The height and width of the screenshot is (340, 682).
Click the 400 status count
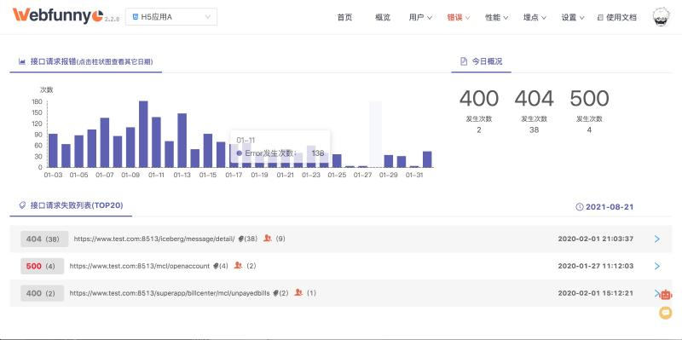click(x=479, y=98)
